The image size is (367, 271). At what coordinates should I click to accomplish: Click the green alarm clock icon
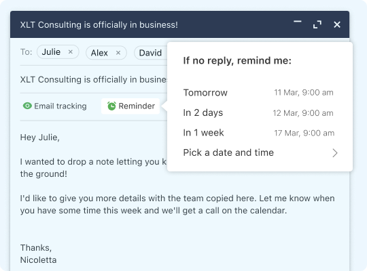point(111,106)
